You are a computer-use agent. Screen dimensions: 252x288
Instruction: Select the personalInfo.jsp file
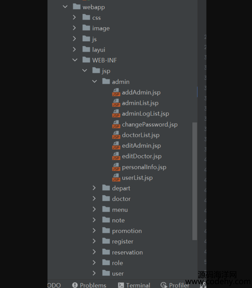(x=144, y=167)
